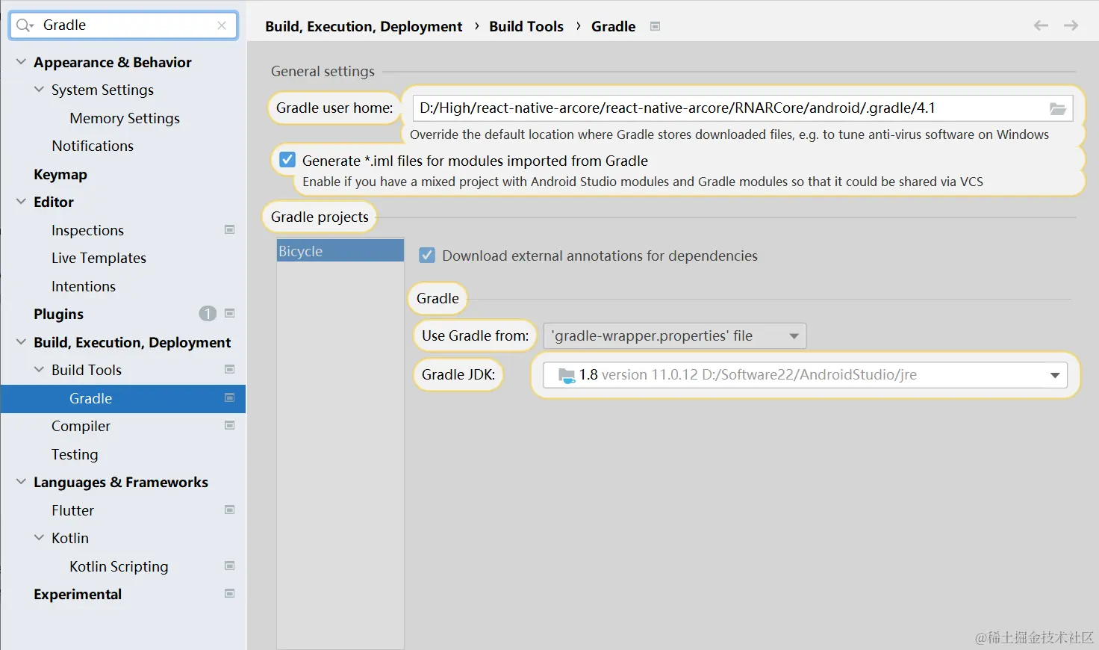Click the search magnifier icon in settings search
The height and width of the screenshot is (650, 1099).
[x=24, y=25]
